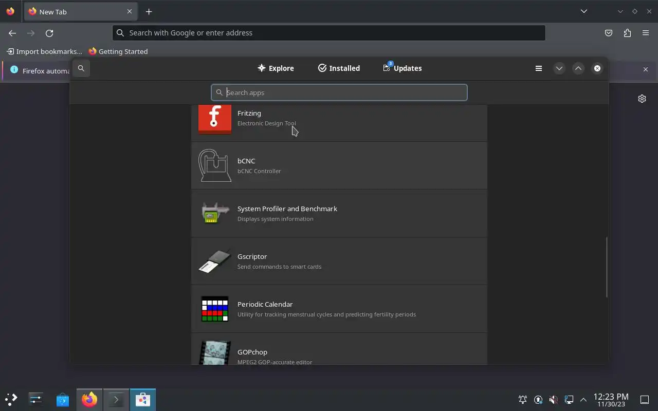This screenshot has height=411, width=658.
Task: Open new tab page settings gear
Action: (x=642, y=99)
